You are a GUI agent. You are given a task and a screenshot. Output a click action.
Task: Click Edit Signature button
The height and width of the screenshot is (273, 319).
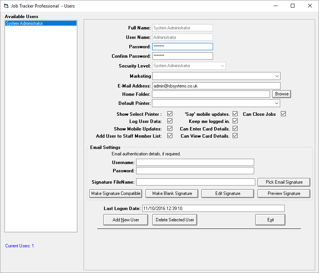[228, 193]
